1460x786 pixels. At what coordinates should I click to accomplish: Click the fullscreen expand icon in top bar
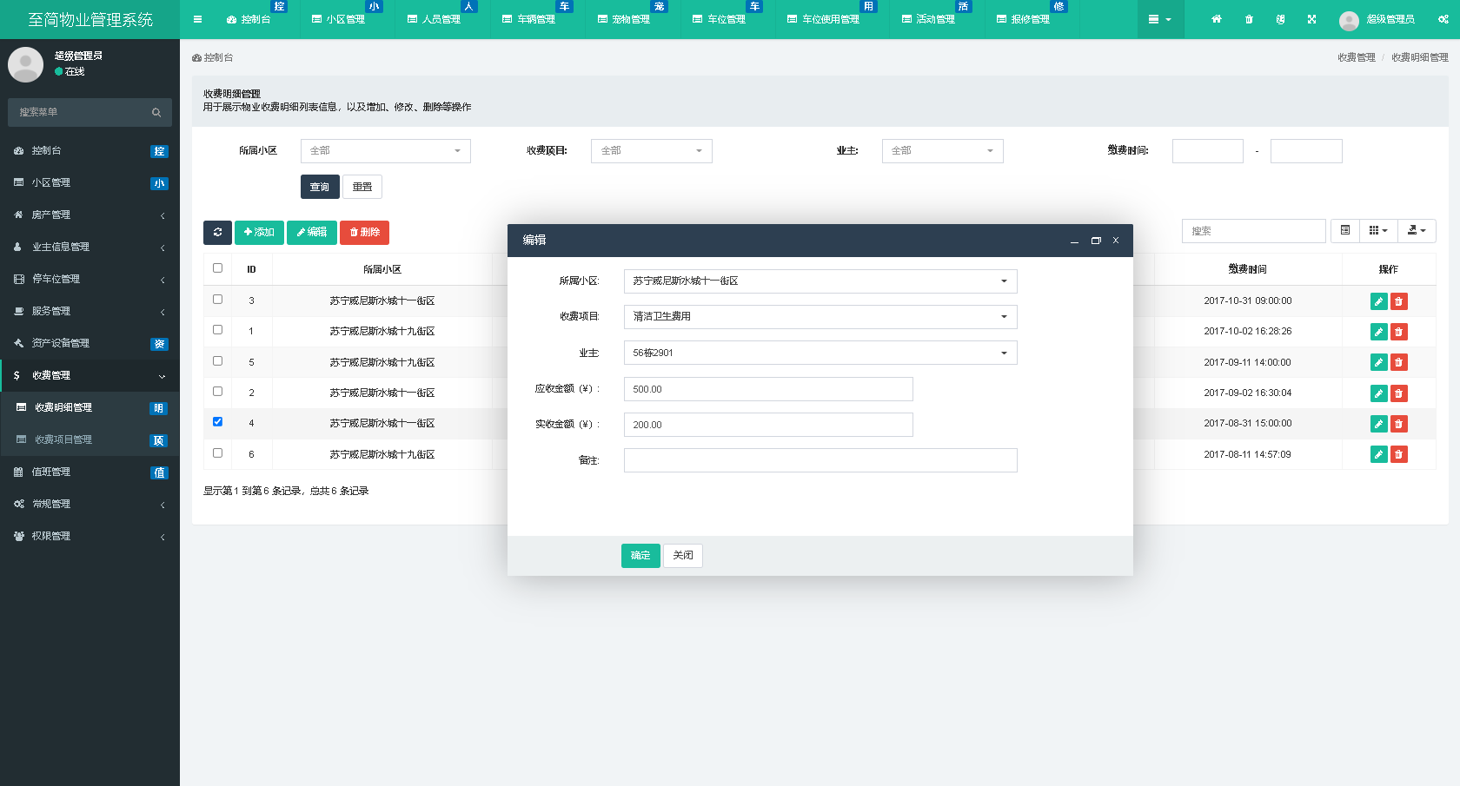click(1311, 19)
